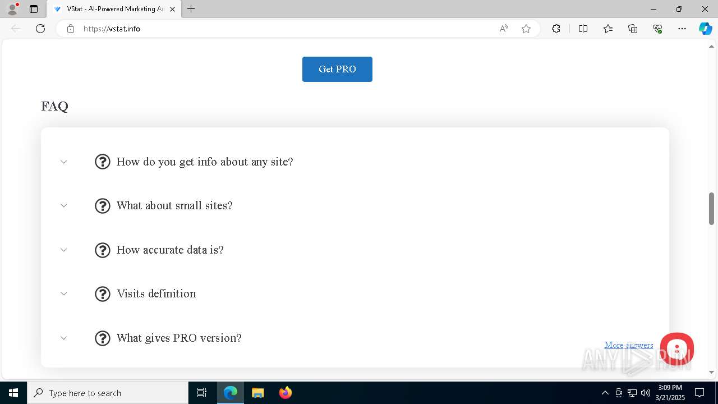Image resolution: width=718 pixels, height=404 pixels.
Task: Click the Get PRO button
Action: coord(337,69)
